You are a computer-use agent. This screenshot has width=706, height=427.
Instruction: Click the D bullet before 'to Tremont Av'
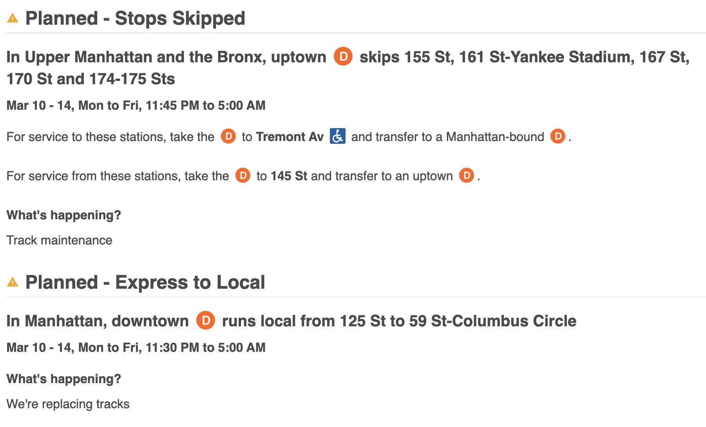tap(228, 136)
